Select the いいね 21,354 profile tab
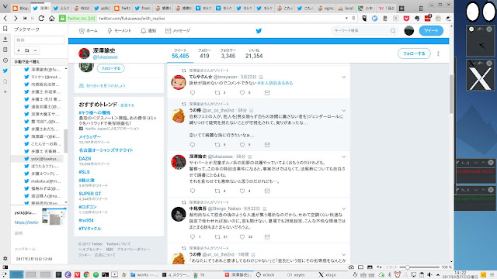The height and width of the screenshot is (279, 497). [254, 53]
